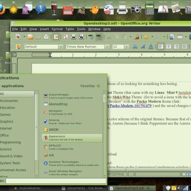Open Page Preview icon in toolbar
Screen dimensions: 191x191
point(81,37)
